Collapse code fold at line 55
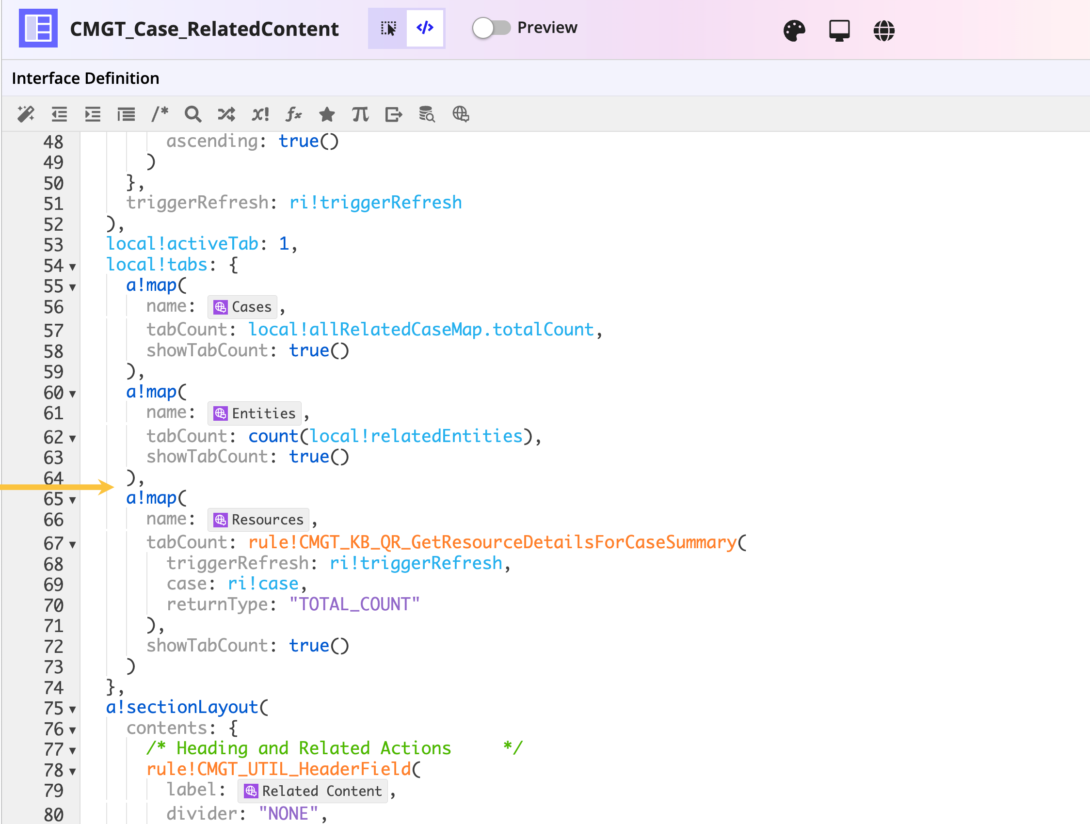Screen dimensions: 1090x824 point(72,287)
